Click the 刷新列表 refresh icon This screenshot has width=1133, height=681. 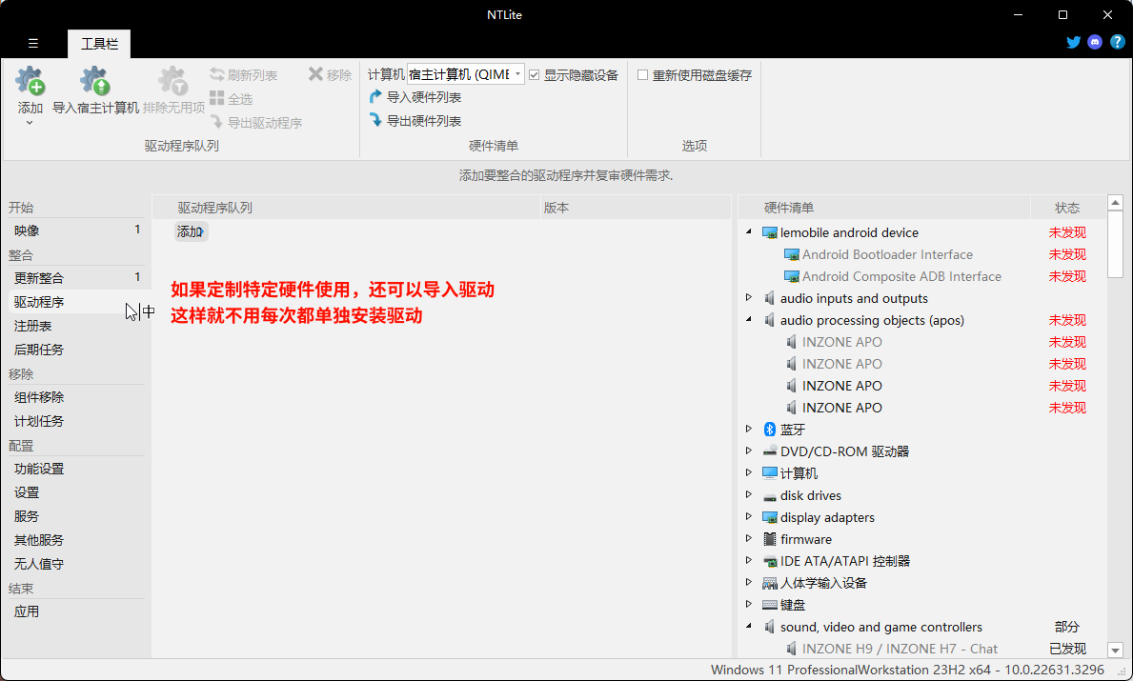pyautogui.click(x=216, y=74)
